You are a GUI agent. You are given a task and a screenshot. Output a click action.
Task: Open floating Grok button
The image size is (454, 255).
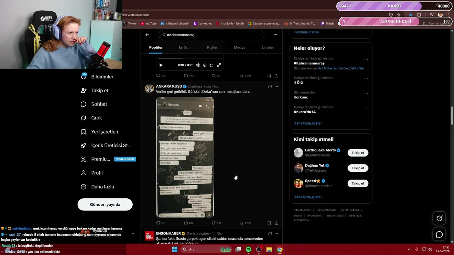pos(439,219)
